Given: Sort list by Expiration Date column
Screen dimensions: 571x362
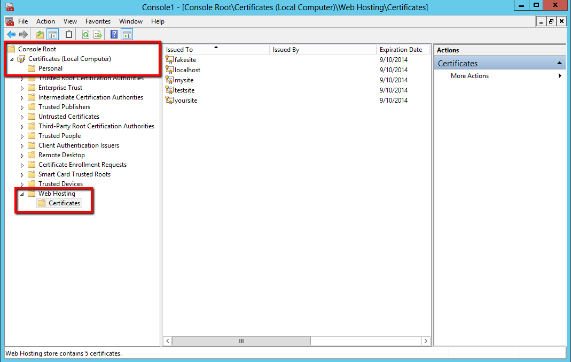Looking at the screenshot, I should [x=401, y=50].
